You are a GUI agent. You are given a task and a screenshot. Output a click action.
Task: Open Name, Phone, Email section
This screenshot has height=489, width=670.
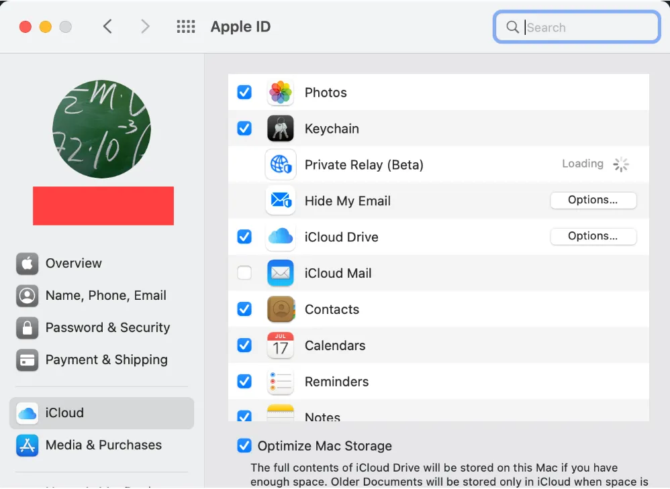coord(101,296)
